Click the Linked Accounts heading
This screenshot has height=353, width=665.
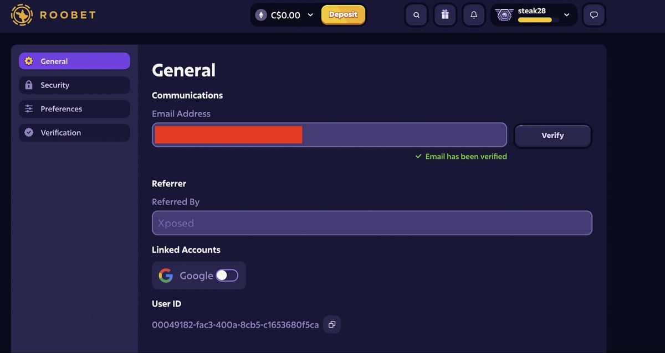click(186, 250)
